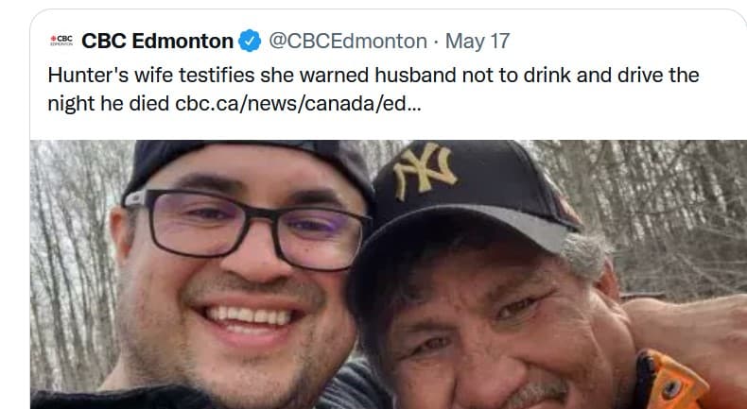Open the May 17 tweet timestamp
747x409 pixels.
click(x=478, y=42)
